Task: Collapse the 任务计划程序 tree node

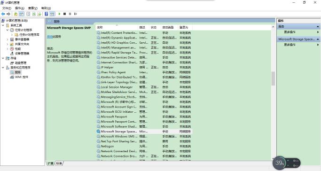Action: click(8, 30)
